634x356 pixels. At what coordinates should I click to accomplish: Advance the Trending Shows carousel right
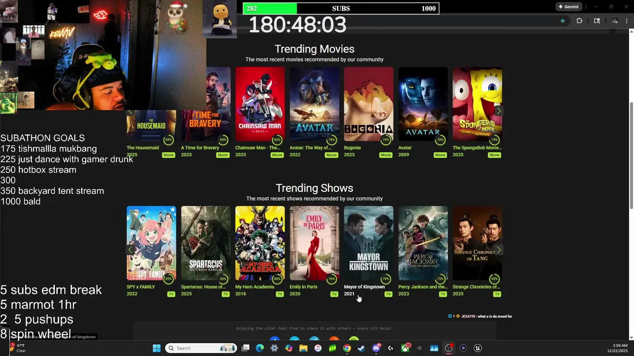(x=498, y=250)
